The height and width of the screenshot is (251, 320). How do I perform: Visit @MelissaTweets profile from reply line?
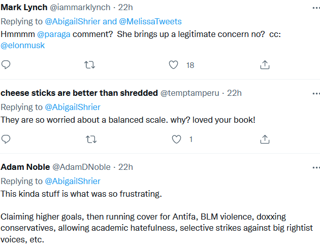[x=150, y=22]
